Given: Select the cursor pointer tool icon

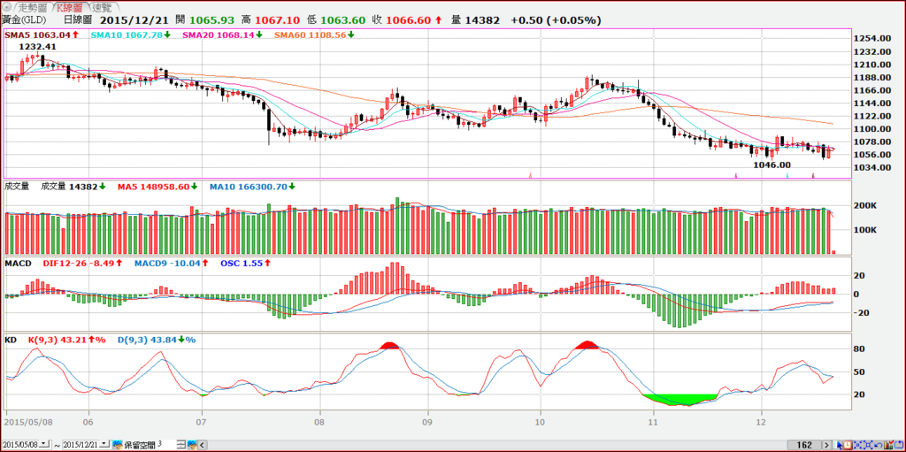Looking at the screenshot, I should 837,445.
